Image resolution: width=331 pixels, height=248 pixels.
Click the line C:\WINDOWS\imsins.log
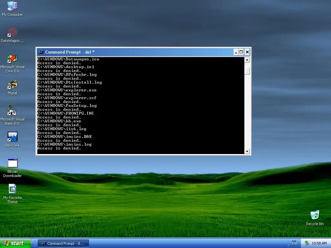[x=64, y=144]
